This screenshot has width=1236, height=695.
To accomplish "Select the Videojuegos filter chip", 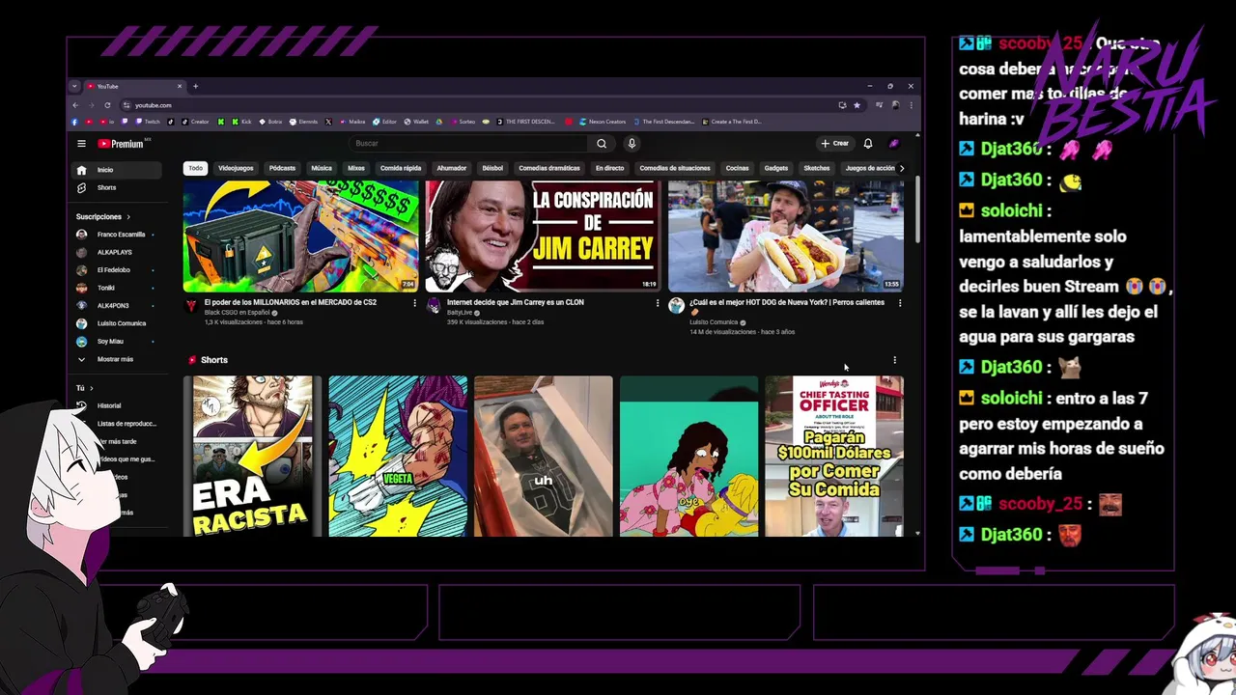I will pos(236,168).
